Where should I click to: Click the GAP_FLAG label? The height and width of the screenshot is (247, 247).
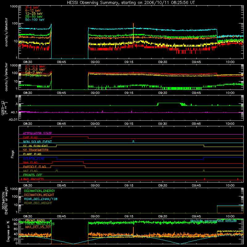pos(30,137)
